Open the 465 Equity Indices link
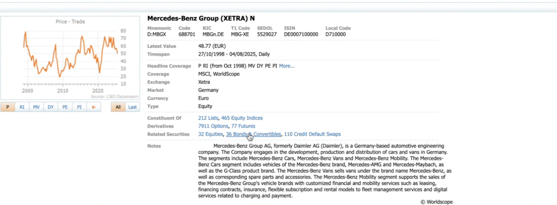The image size is (557, 205). [x=242, y=118]
